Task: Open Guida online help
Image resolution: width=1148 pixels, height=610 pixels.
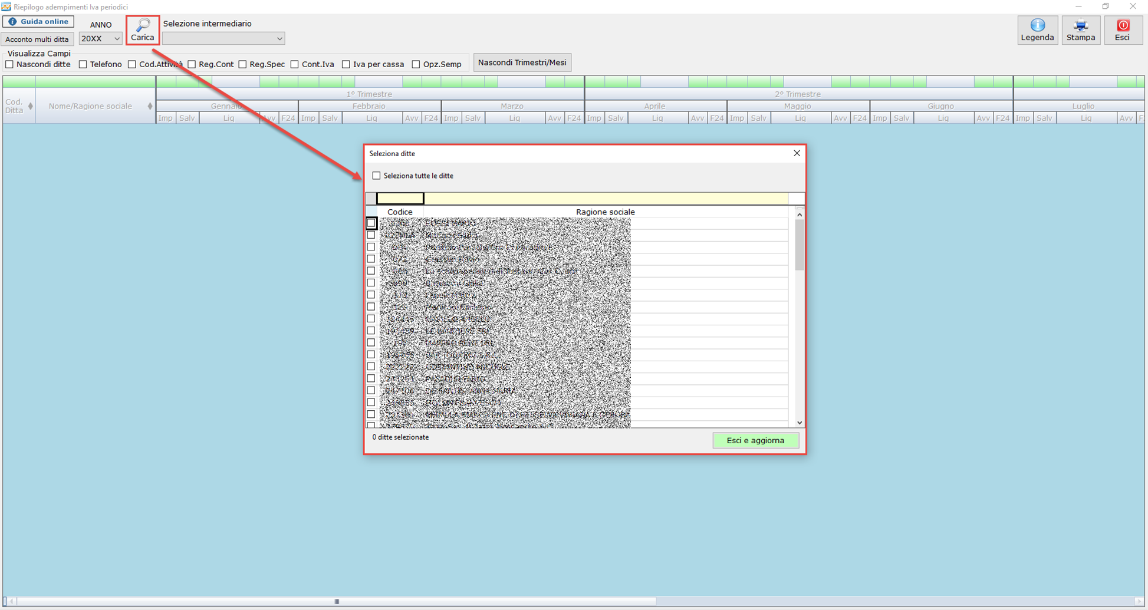Action: [x=39, y=22]
